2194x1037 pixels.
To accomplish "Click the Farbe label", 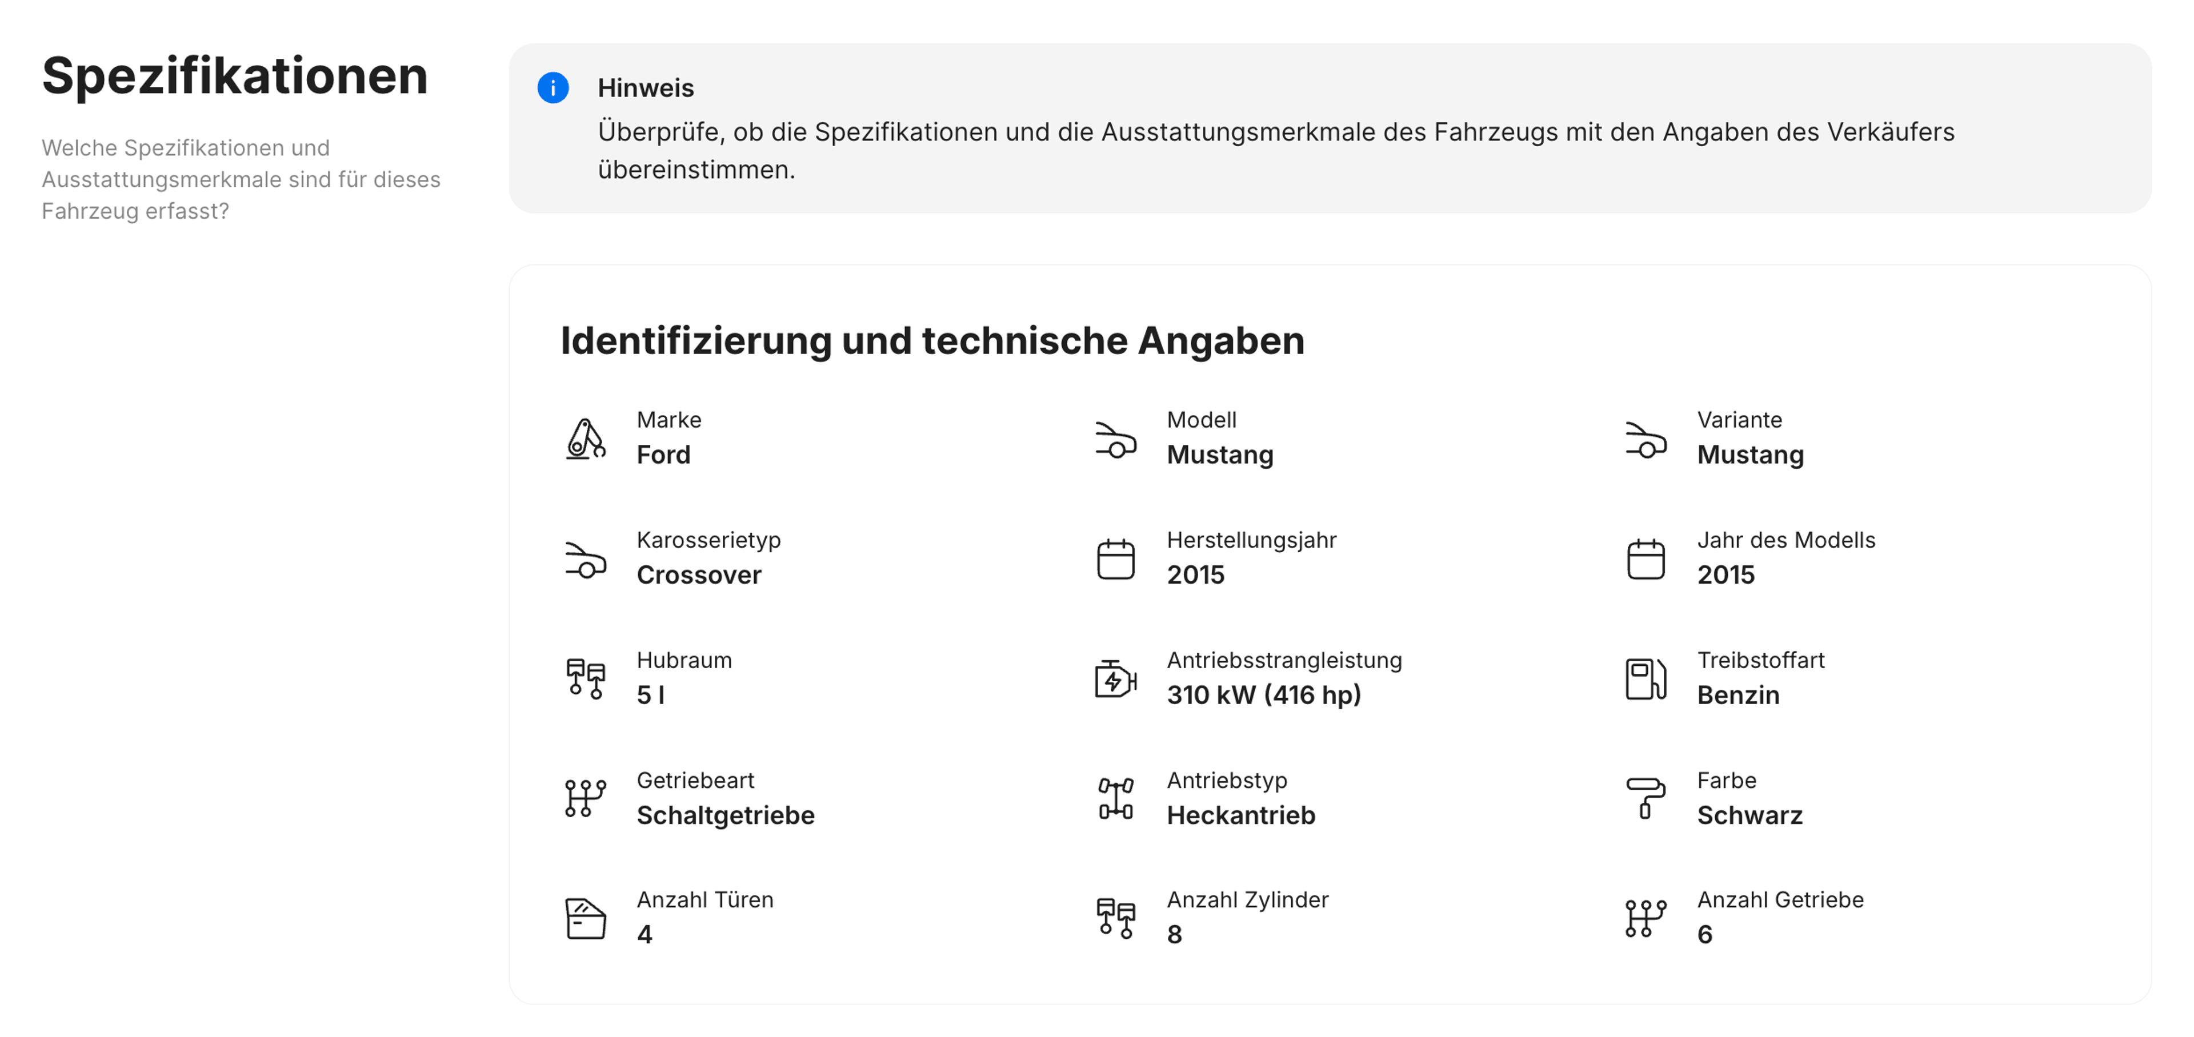I will point(1727,780).
